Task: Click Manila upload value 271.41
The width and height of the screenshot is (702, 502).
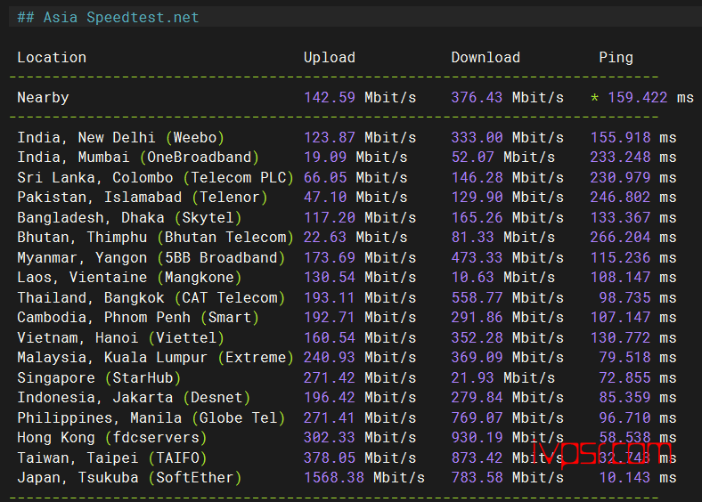Action: pos(330,417)
